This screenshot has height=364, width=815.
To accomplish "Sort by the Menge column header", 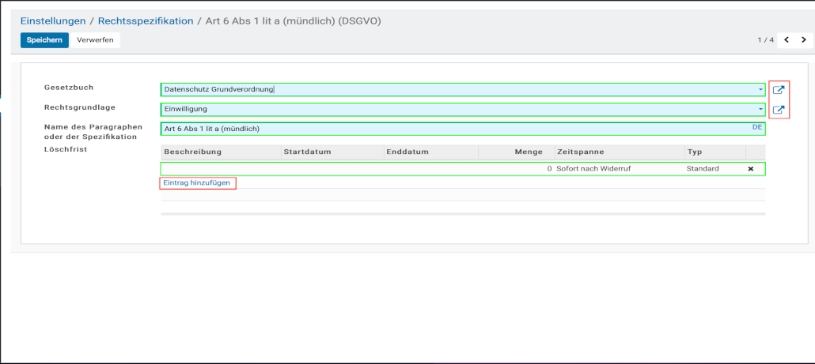I will tap(528, 152).
